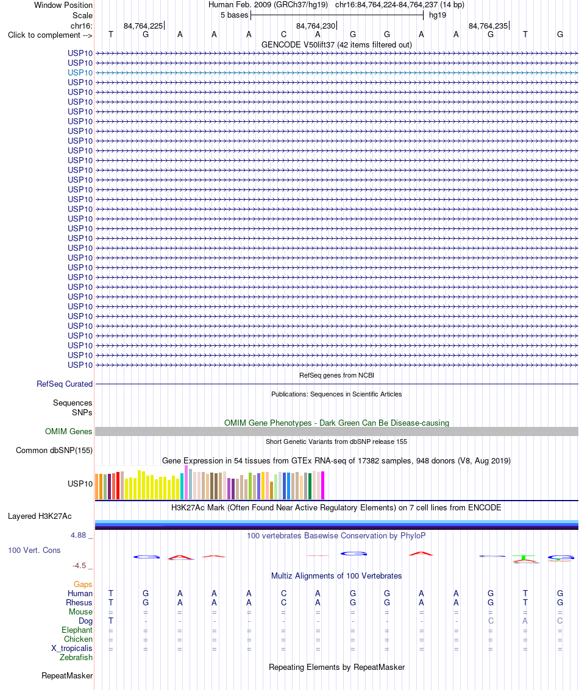
Task: Click the "Window Position" track label
Action: 63,5
